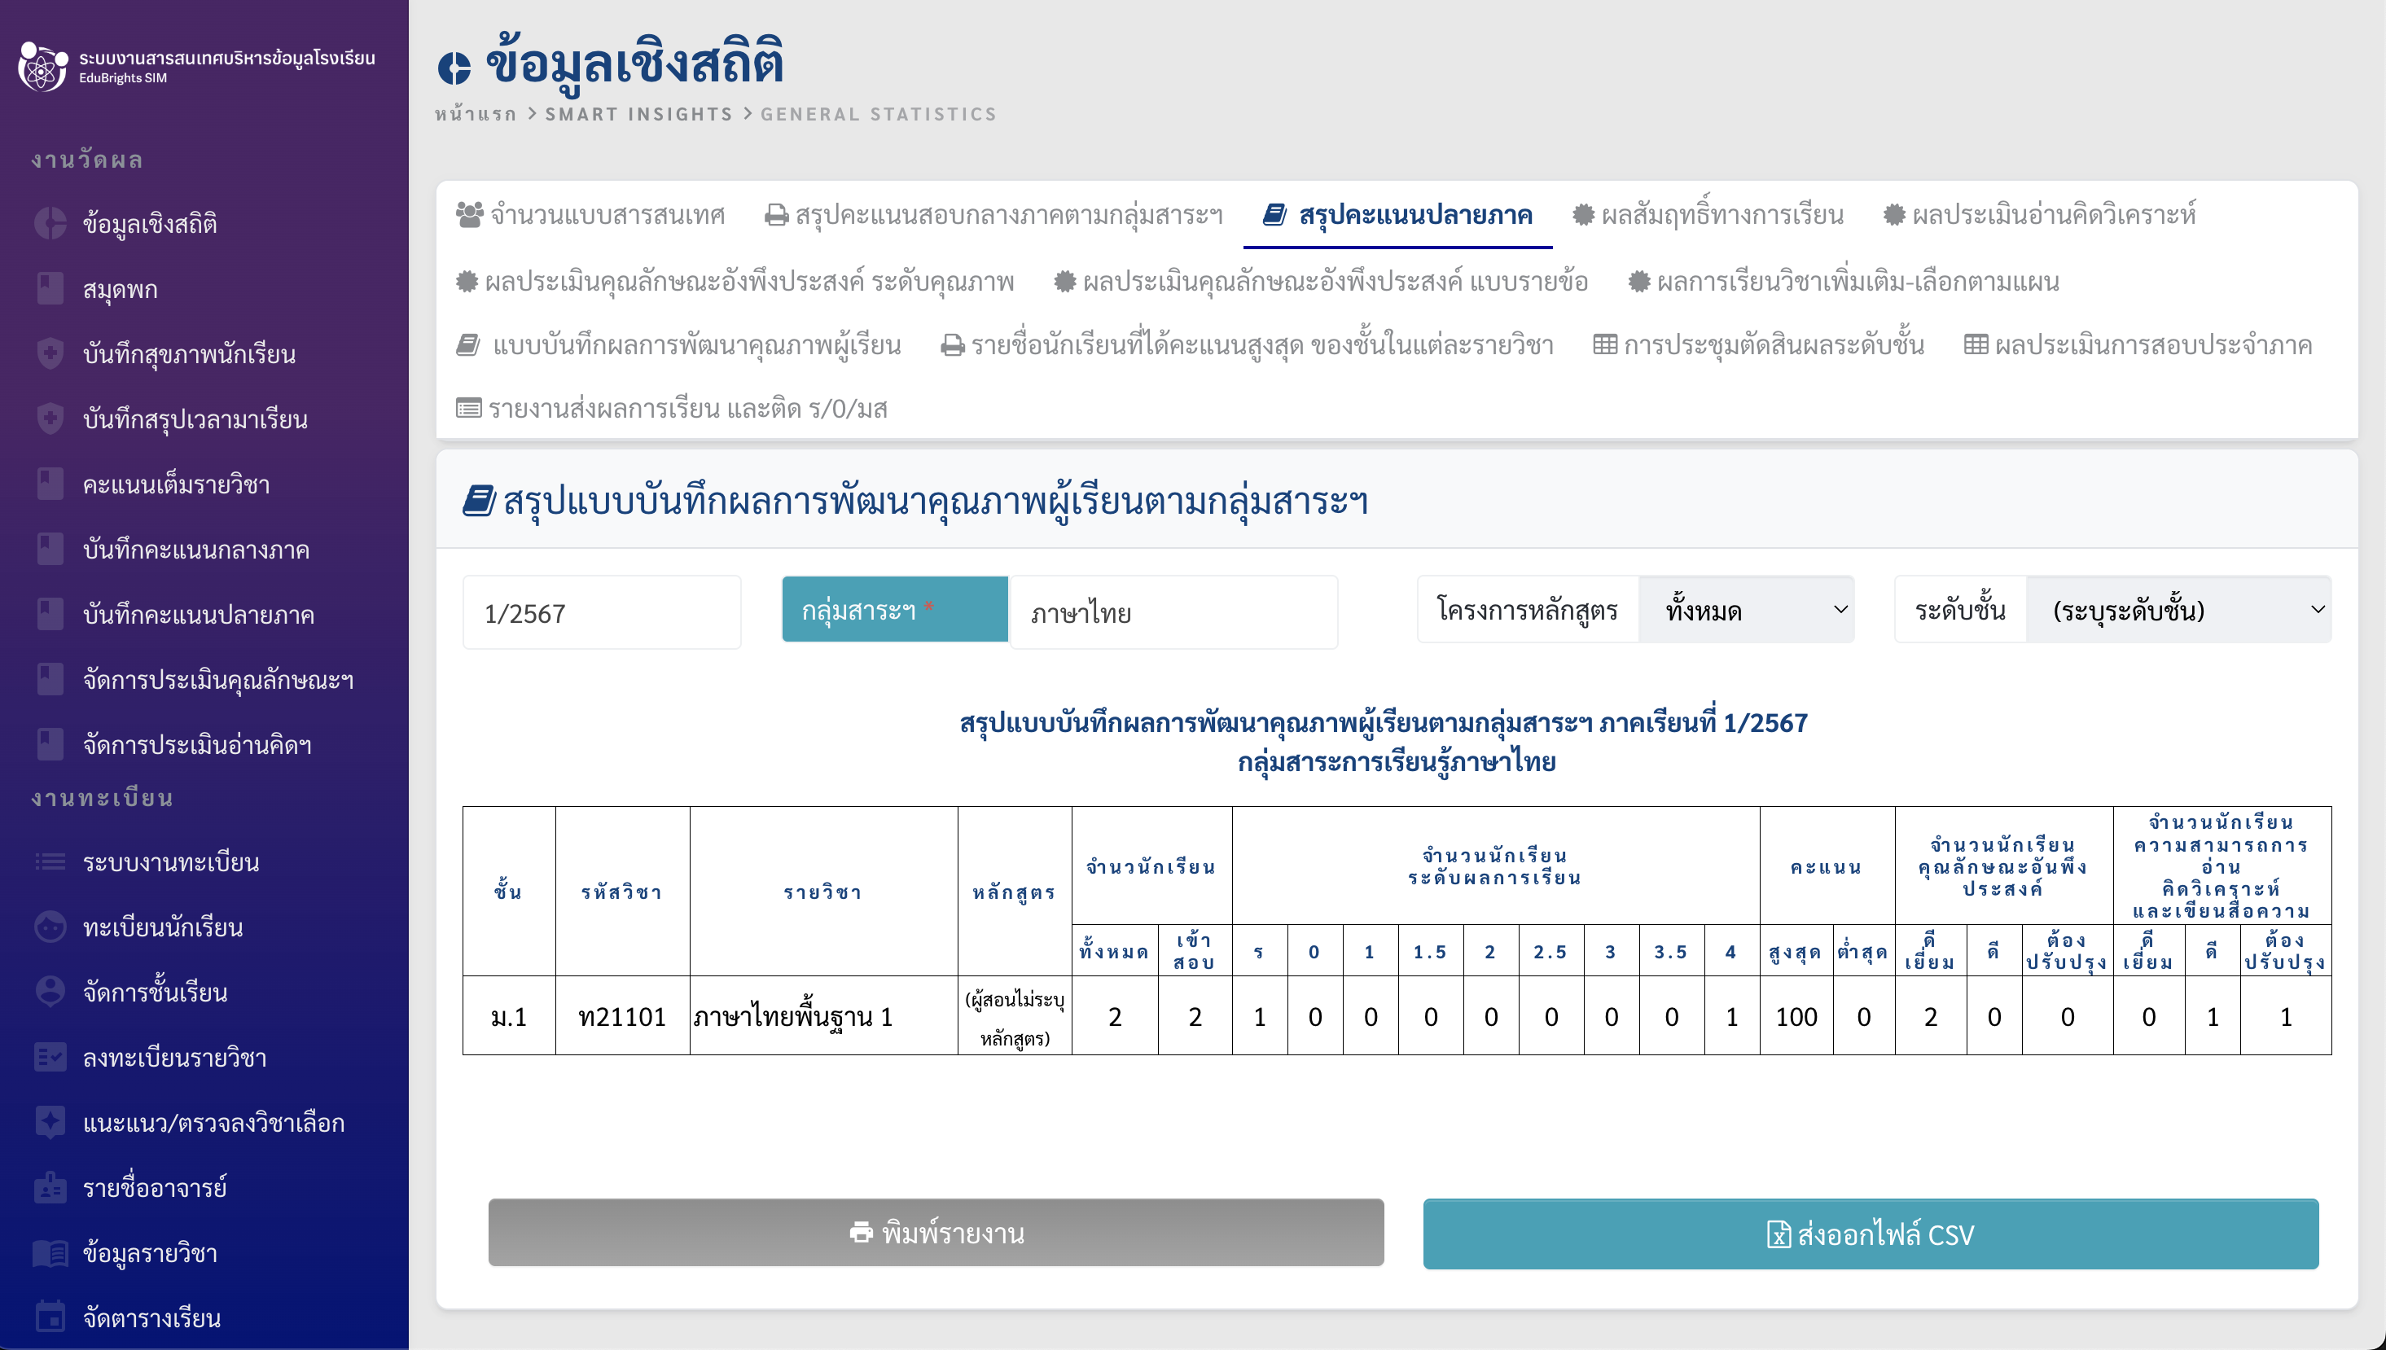Select the การประชุมตัดสินผลระดับชั้น tab
Viewport: 2386px width, 1350px height.
(1758, 345)
